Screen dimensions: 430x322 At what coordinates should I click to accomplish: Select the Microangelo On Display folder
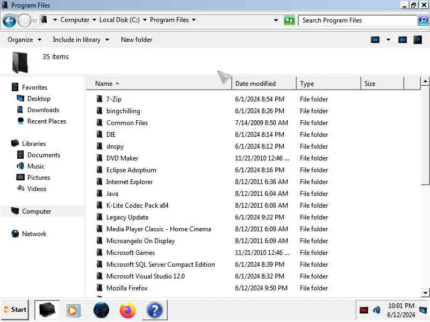point(140,240)
